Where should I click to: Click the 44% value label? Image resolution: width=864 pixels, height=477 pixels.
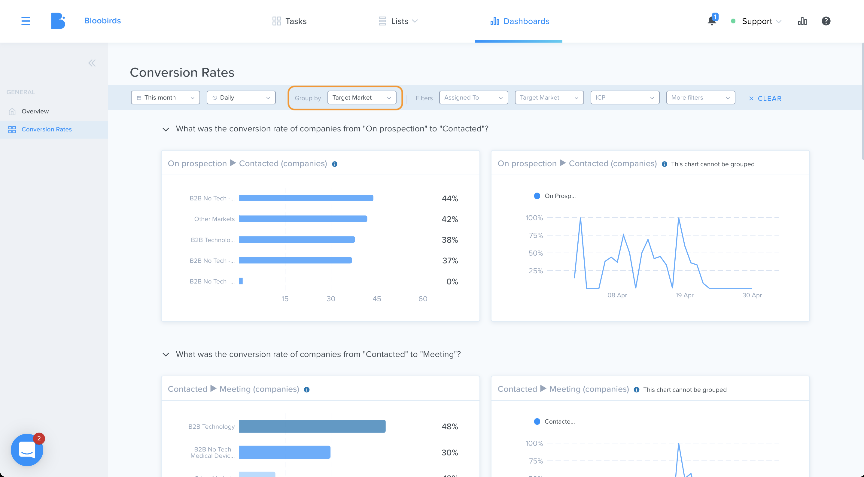point(449,198)
